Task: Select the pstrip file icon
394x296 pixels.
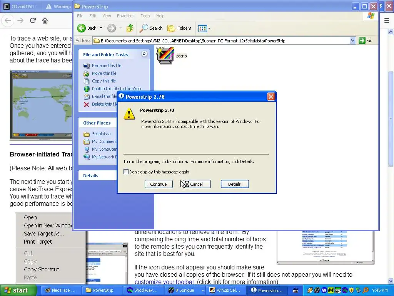Action: pos(165,55)
